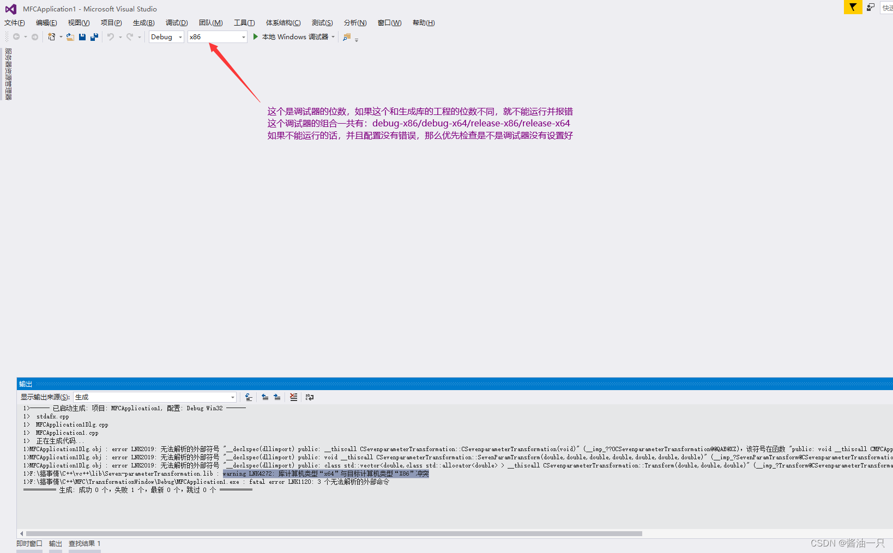Switch to the 查找结果 1 tab
The image size is (893, 553).
coord(85,544)
